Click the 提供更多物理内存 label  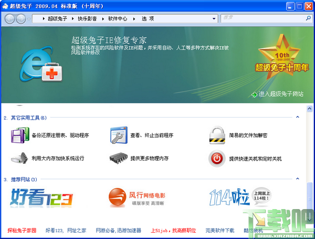150,159
